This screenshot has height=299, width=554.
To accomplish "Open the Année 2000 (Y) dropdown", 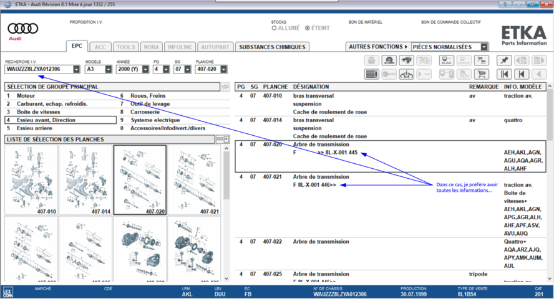I will [145, 70].
